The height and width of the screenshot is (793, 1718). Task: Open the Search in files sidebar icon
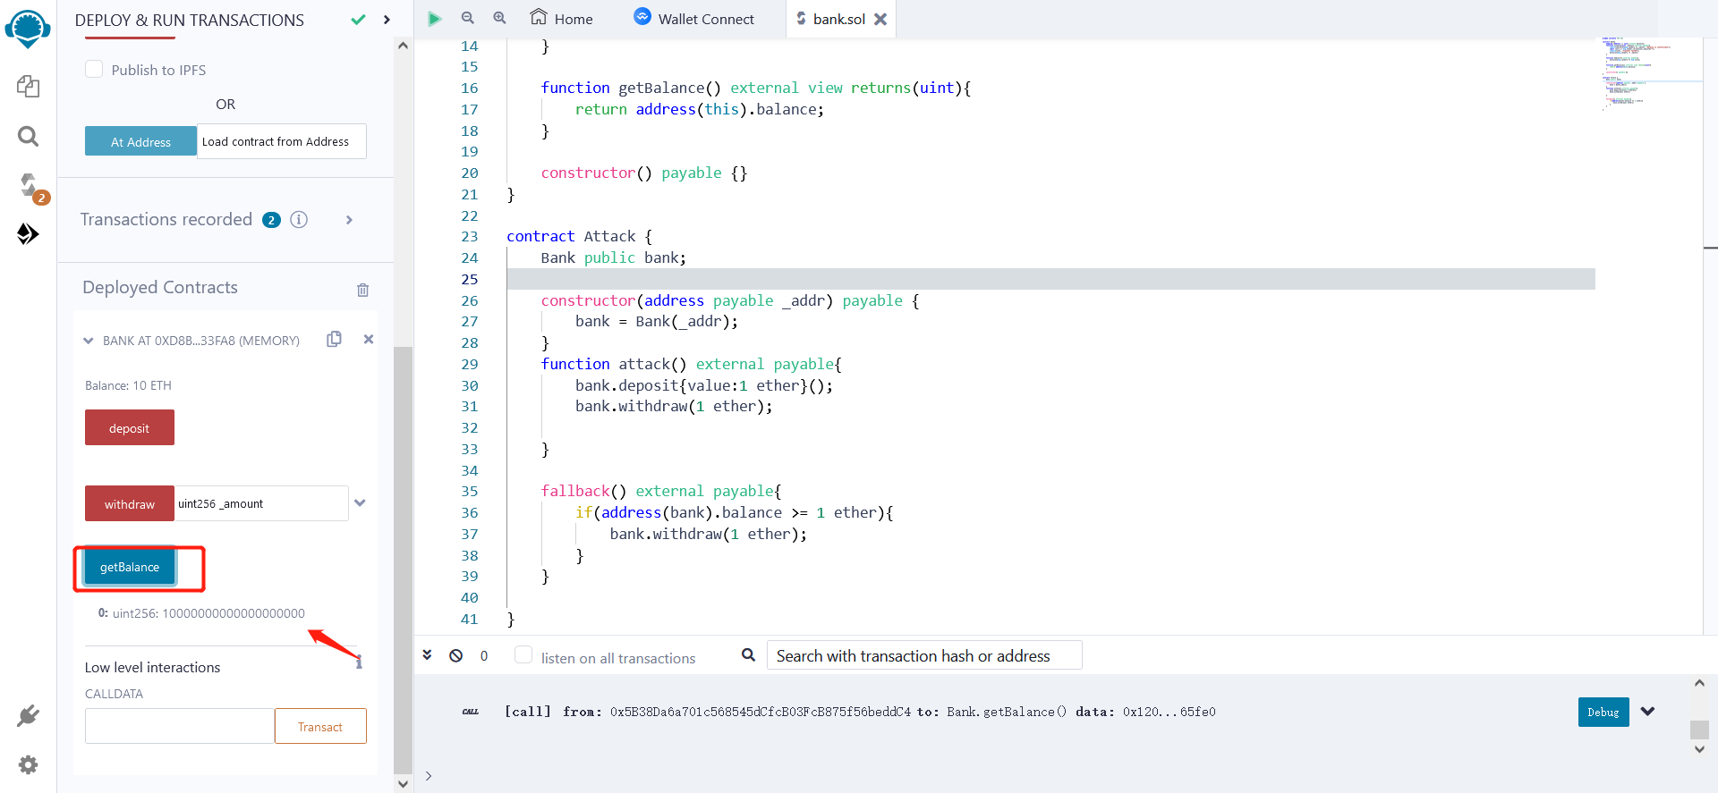pos(28,136)
